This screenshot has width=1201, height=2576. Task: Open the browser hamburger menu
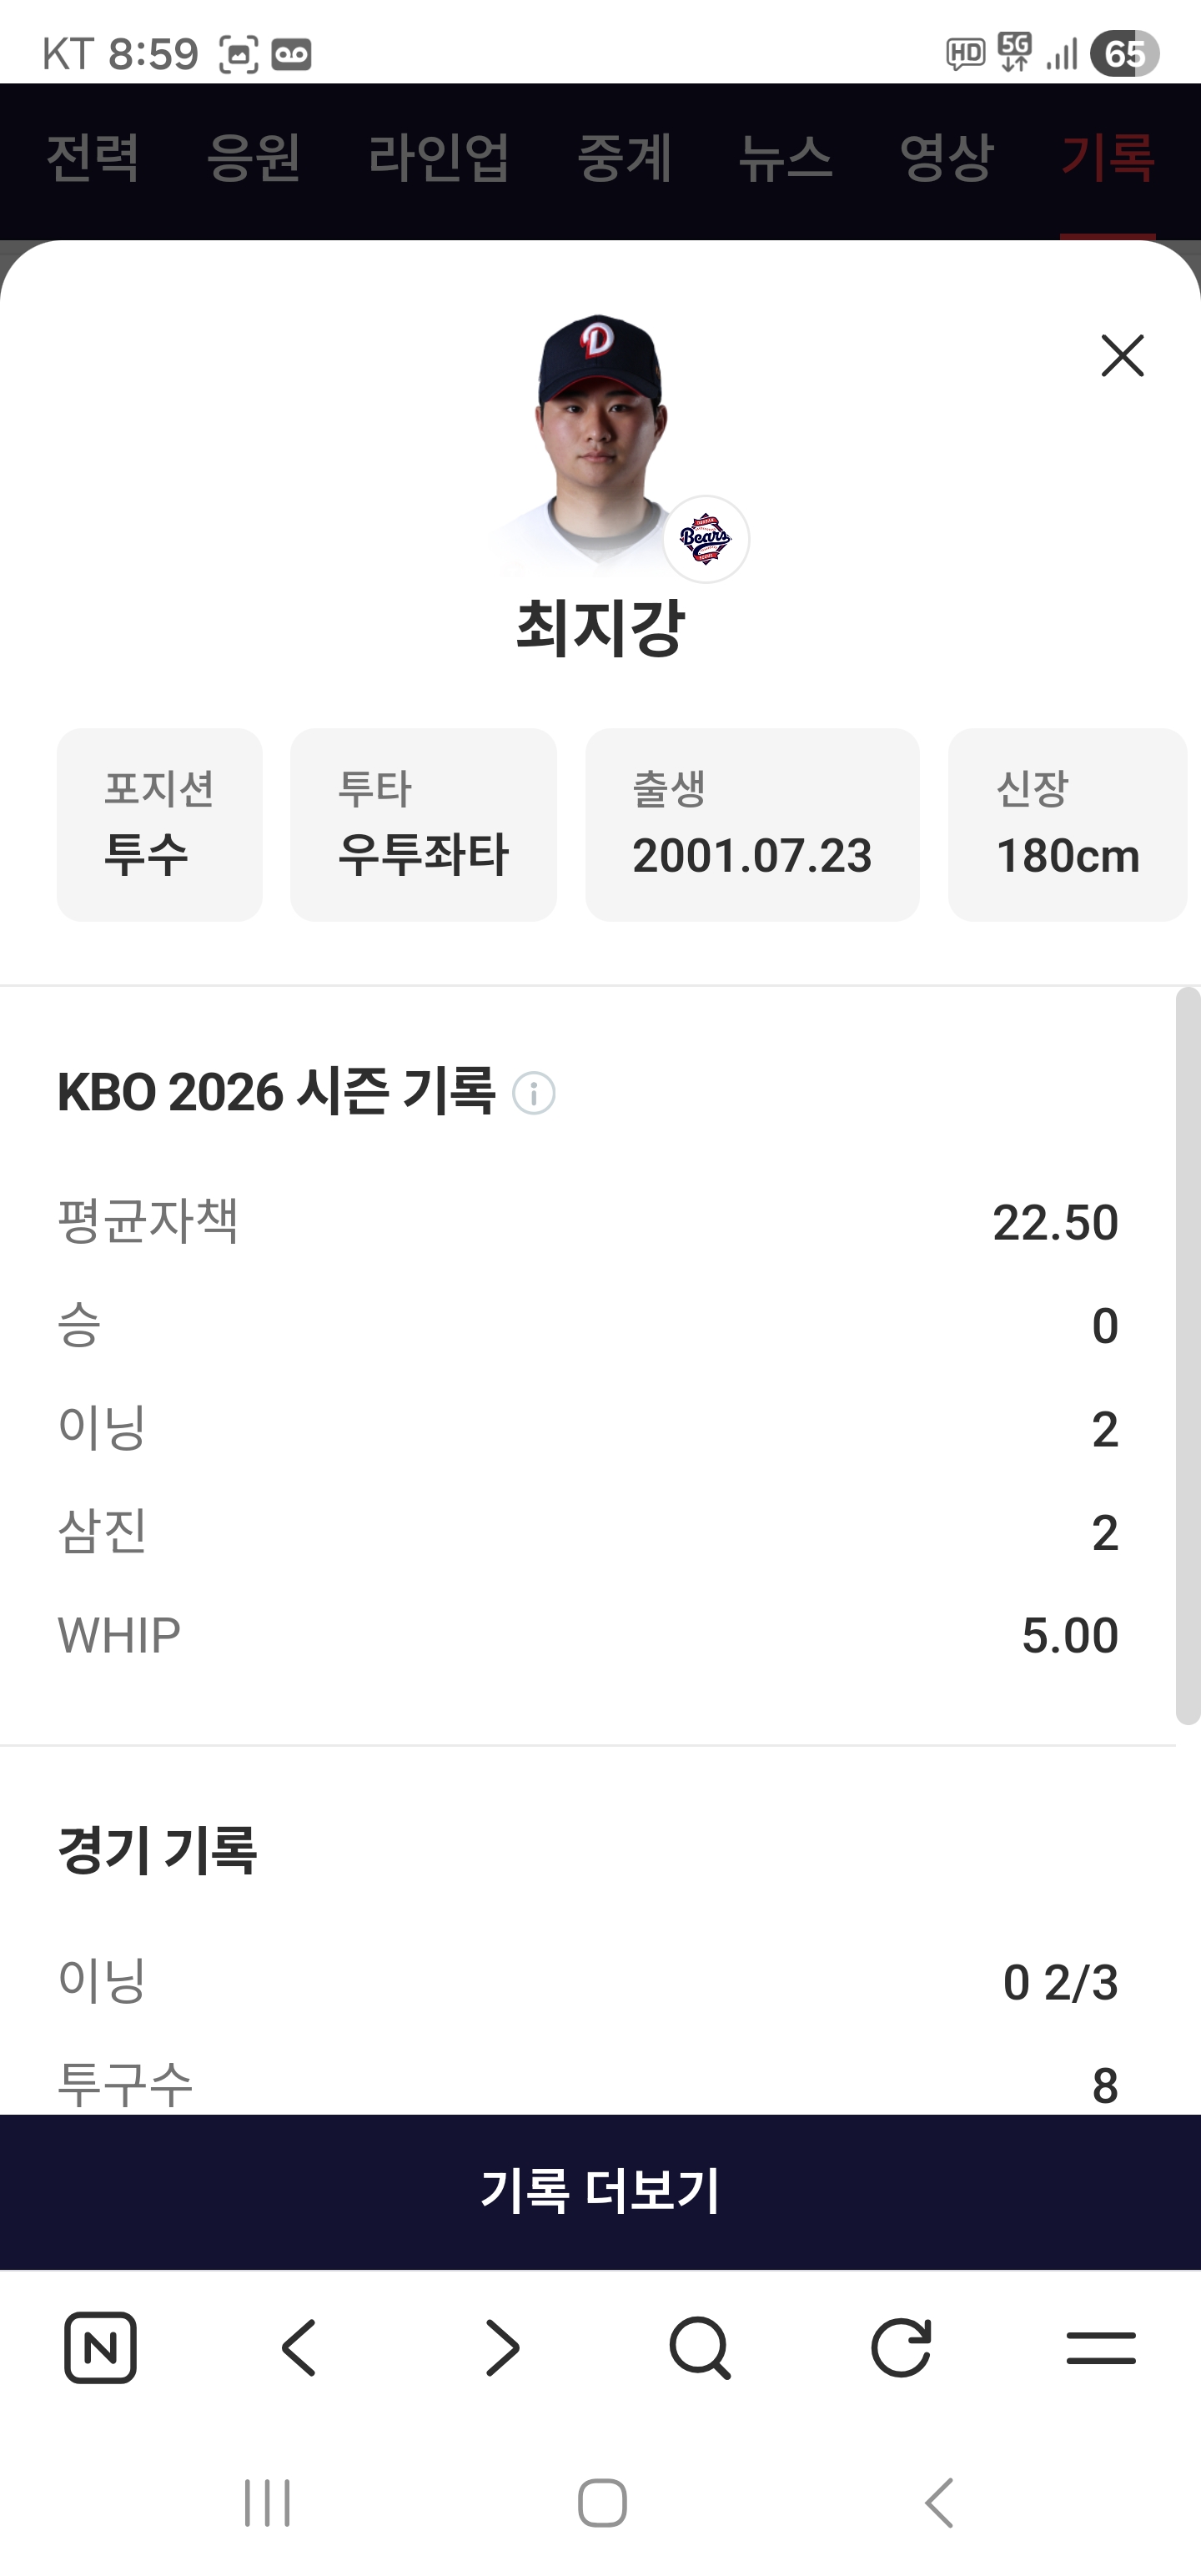1100,2347
